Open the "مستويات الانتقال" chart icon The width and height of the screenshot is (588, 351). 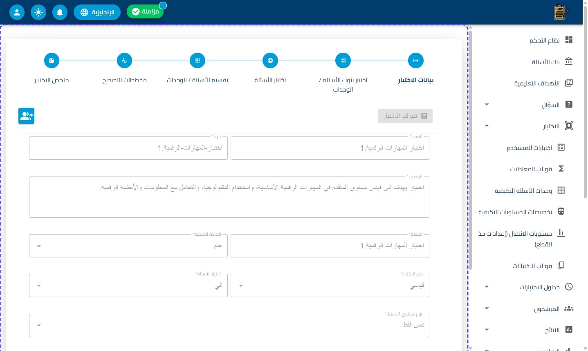point(561,233)
